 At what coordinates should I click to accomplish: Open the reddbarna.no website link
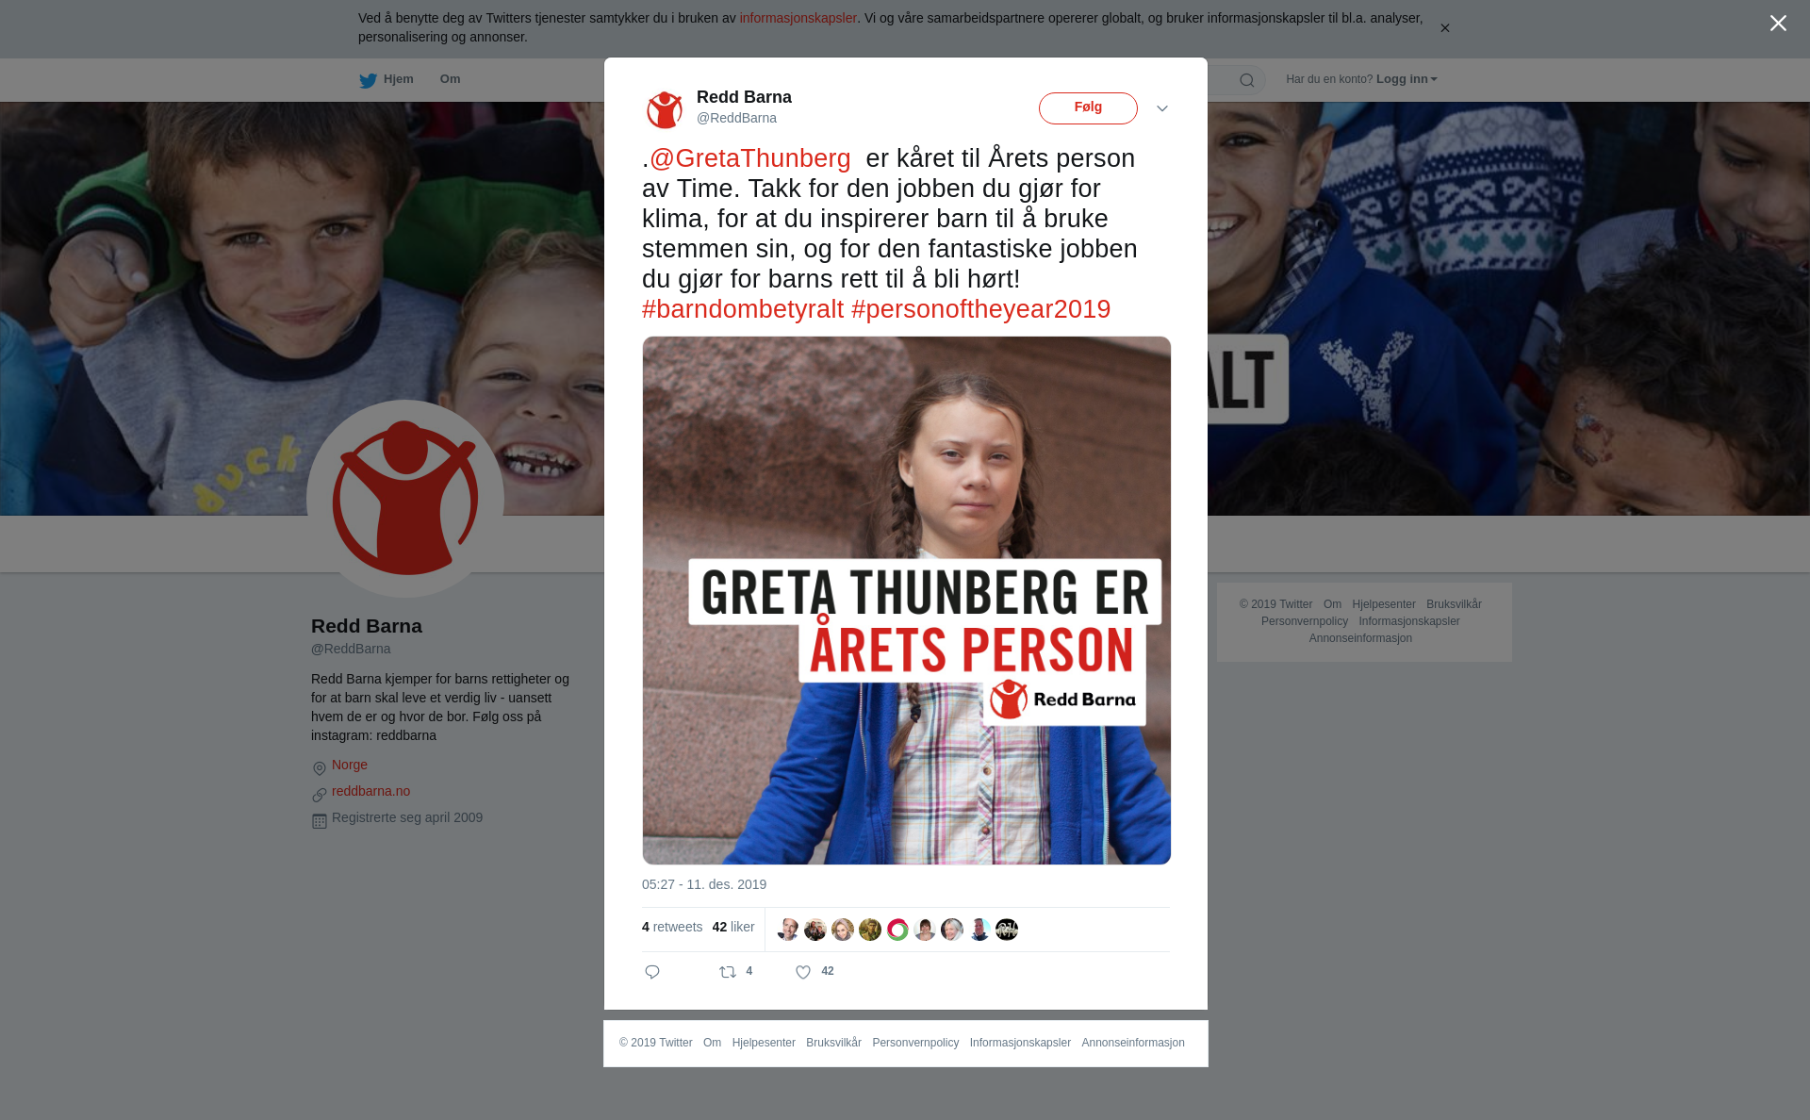(x=370, y=791)
